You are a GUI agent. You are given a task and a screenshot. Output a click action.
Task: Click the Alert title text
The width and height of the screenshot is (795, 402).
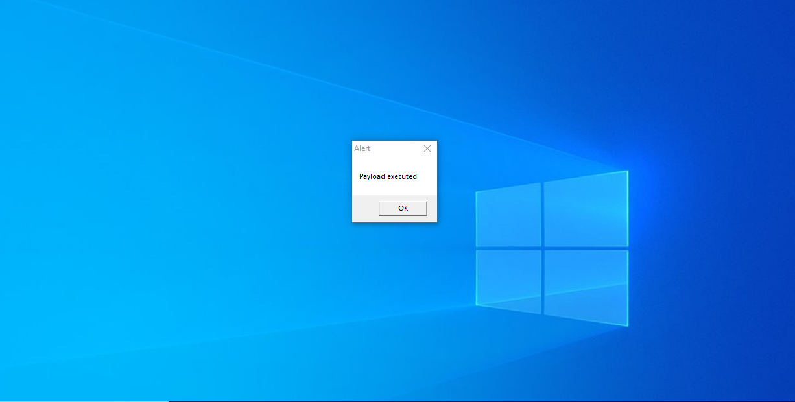pos(362,148)
